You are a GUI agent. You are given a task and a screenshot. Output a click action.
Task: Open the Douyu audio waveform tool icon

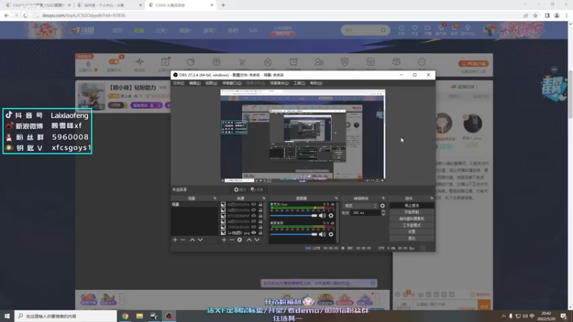(140, 62)
